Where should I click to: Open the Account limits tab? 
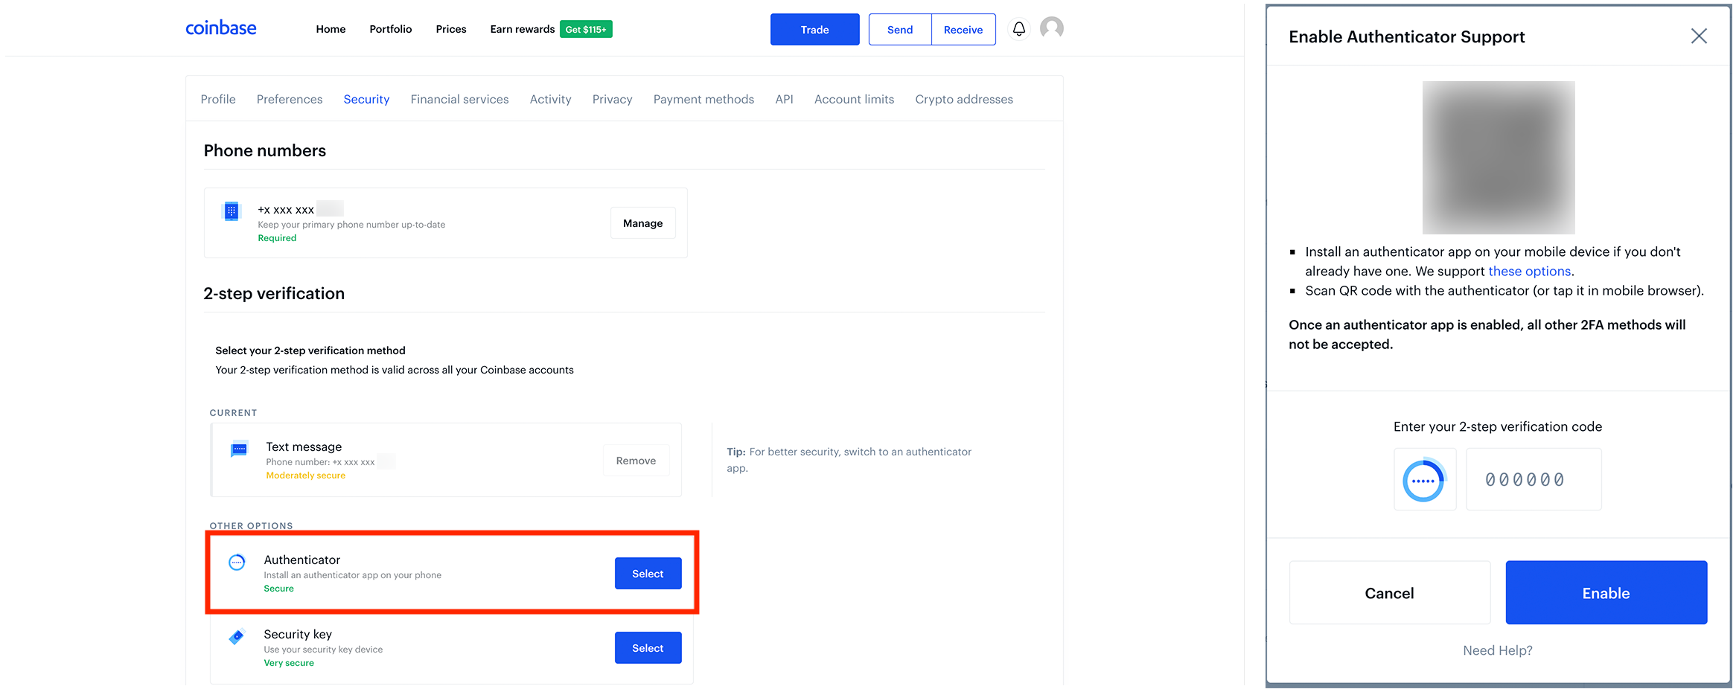coord(854,99)
